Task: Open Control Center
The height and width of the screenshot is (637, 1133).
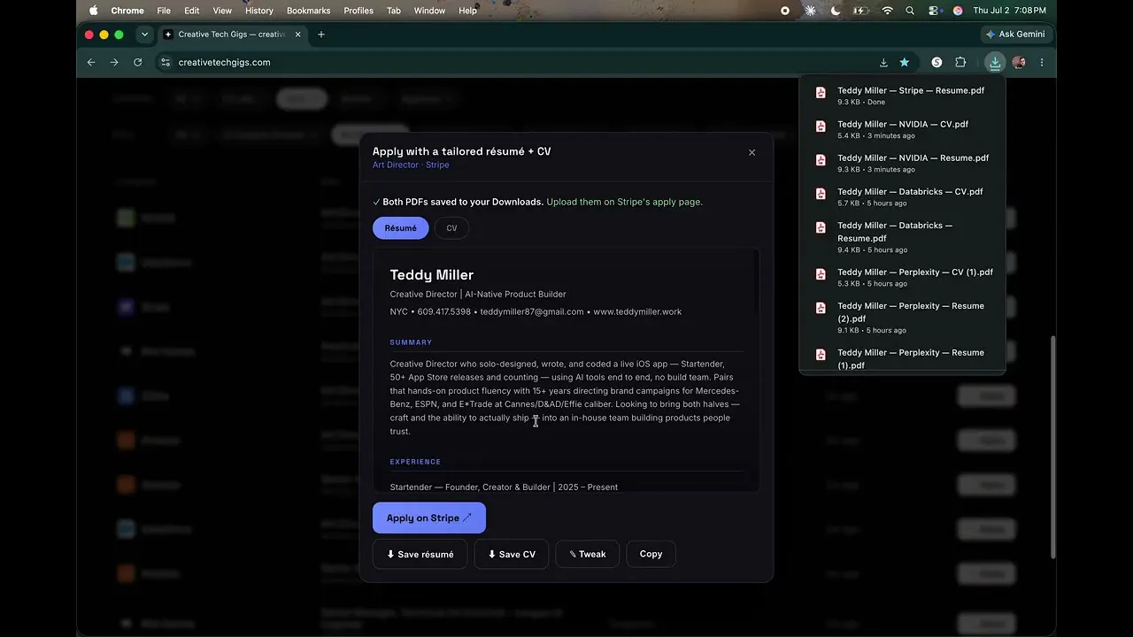Action: click(934, 11)
